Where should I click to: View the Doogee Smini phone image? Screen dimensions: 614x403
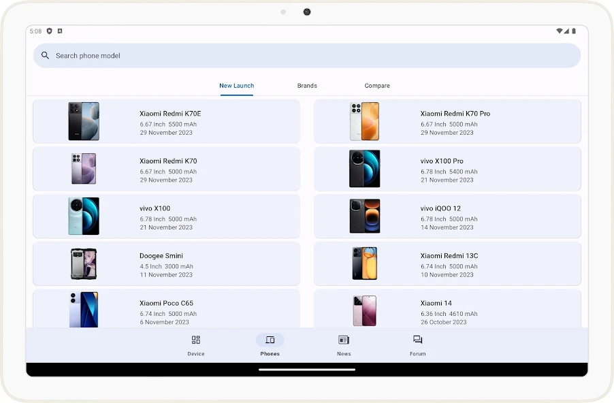[x=84, y=263]
